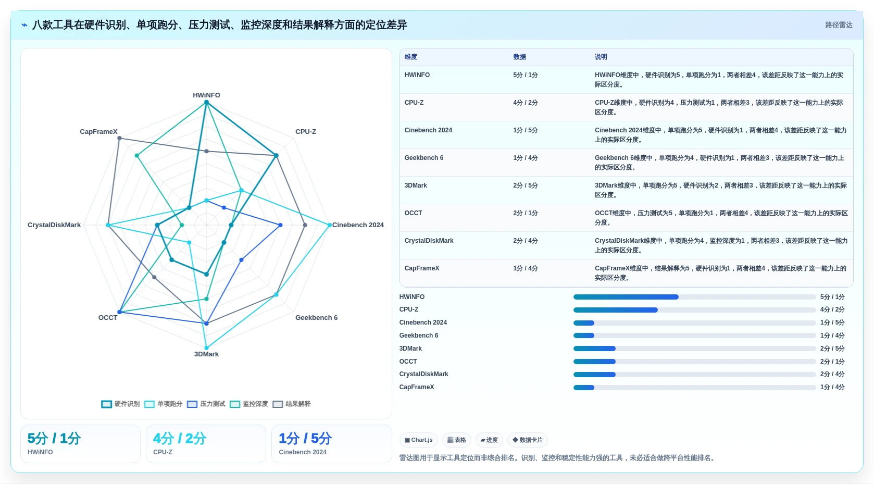
Task: Click the CPU-Z row name in table
Action: click(414, 103)
